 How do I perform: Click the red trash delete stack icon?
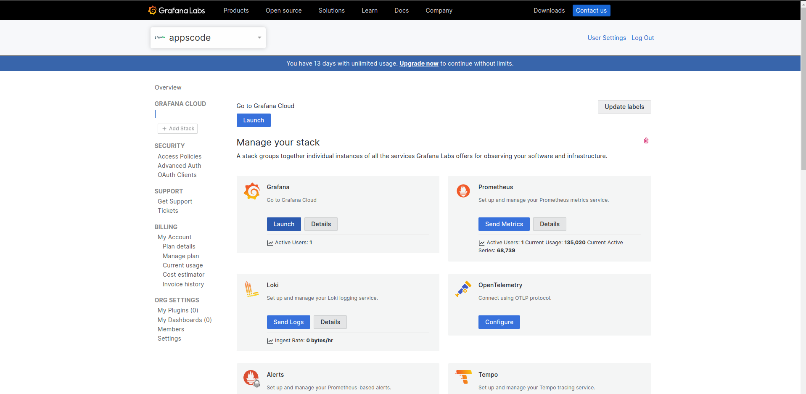(646, 140)
